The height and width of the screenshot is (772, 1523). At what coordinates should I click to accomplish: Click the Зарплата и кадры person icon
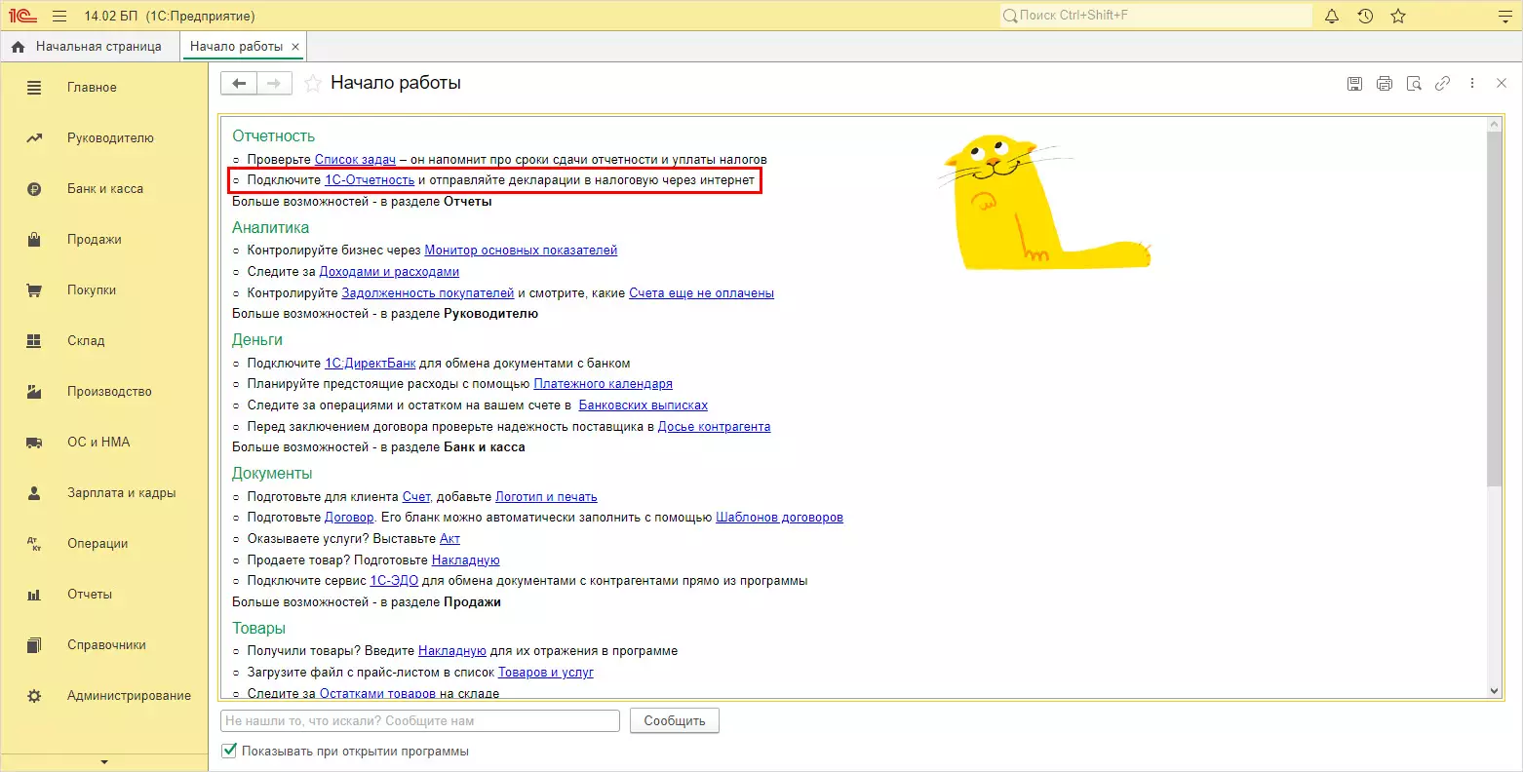(34, 493)
